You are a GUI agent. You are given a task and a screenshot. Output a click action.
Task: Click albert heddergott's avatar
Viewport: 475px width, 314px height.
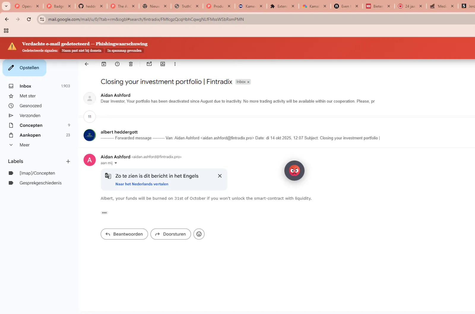[x=90, y=135]
